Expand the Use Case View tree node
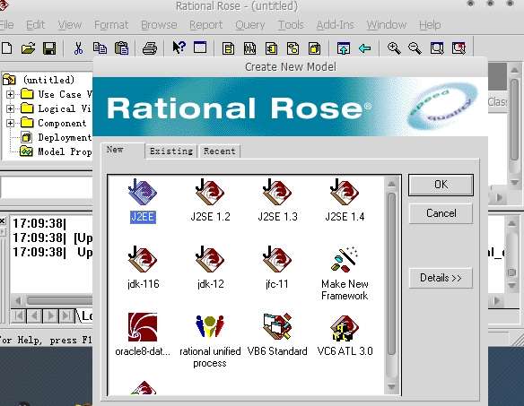524x406 pixels. point(11,94)
